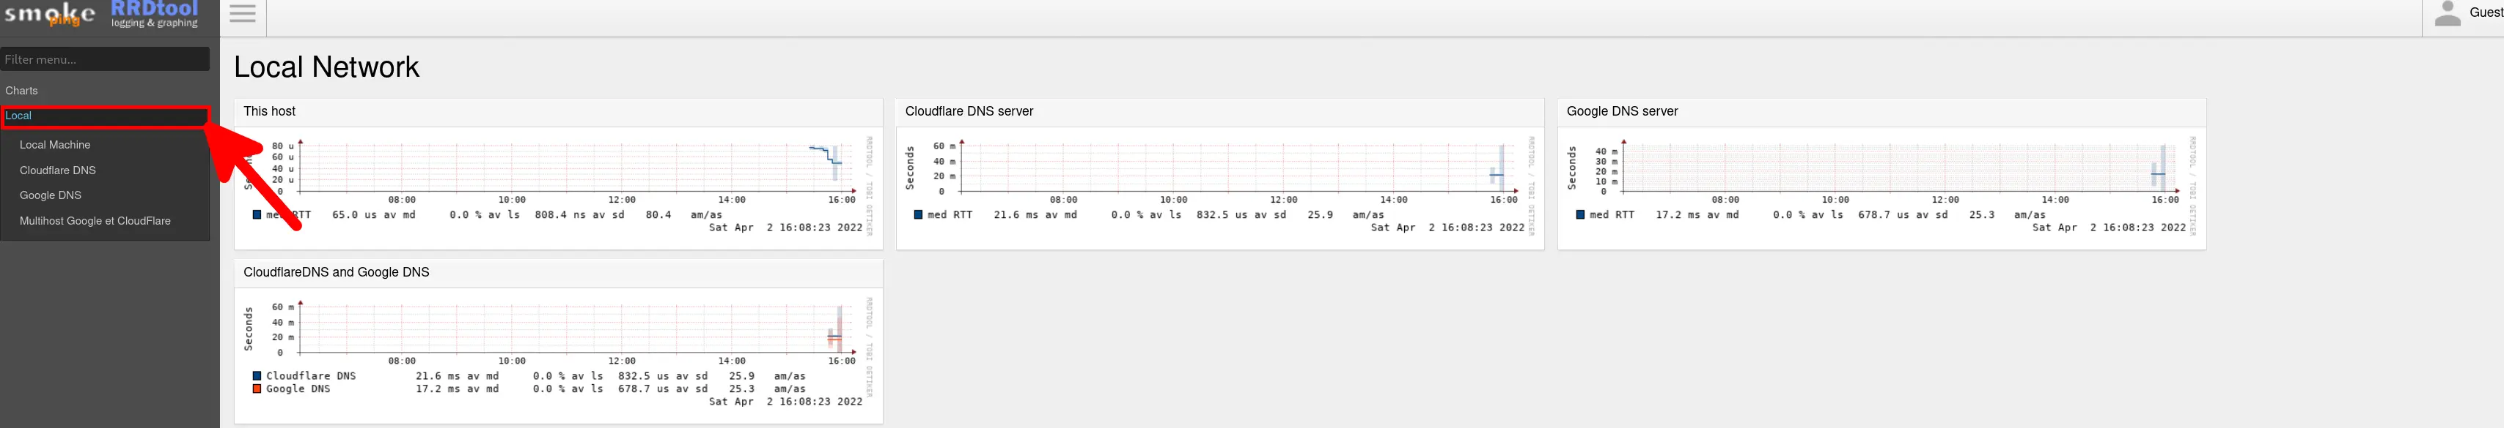The height and width of the screenshot is (428, 2504).
Task: Click the Cloudflare DNS server panel title
Action: tap(969, 112)
